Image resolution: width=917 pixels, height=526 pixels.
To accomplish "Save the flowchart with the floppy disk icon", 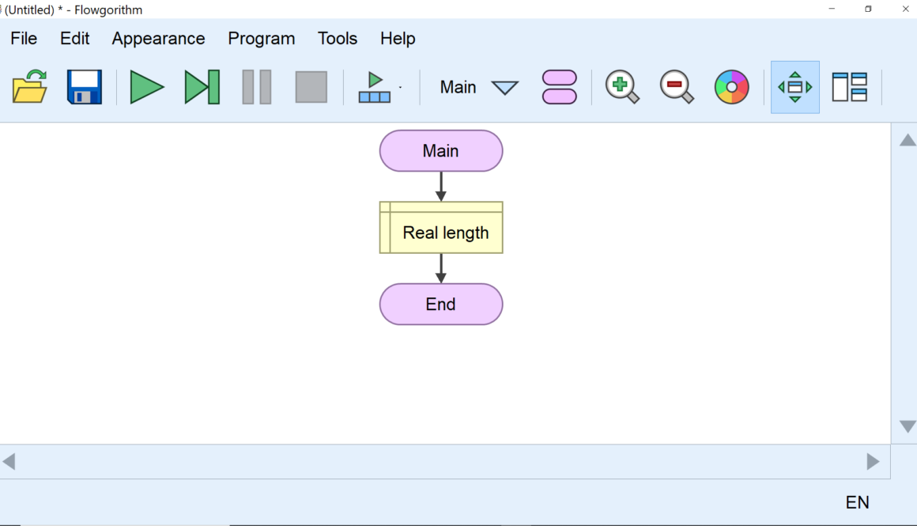I will [85, 86].
